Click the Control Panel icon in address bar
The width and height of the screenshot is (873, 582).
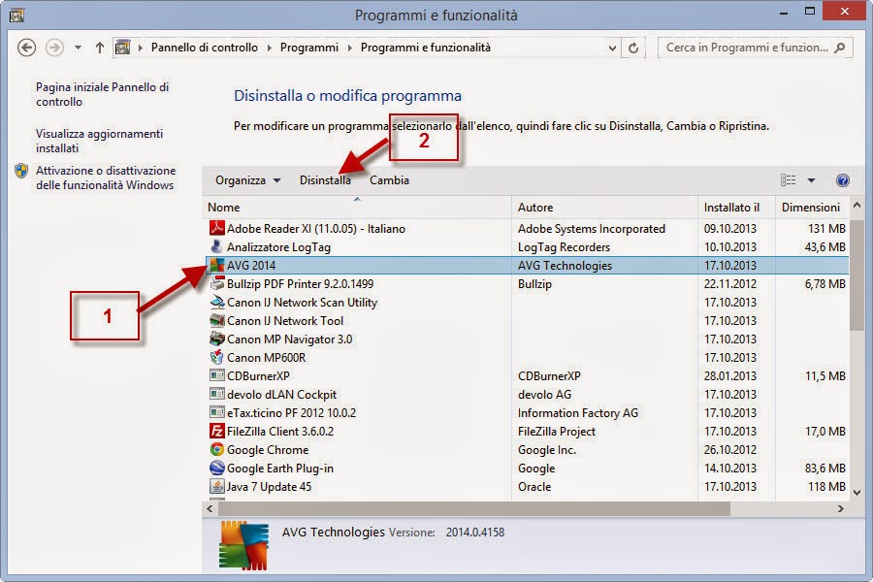pyautogui.click(x=122, y=48)
